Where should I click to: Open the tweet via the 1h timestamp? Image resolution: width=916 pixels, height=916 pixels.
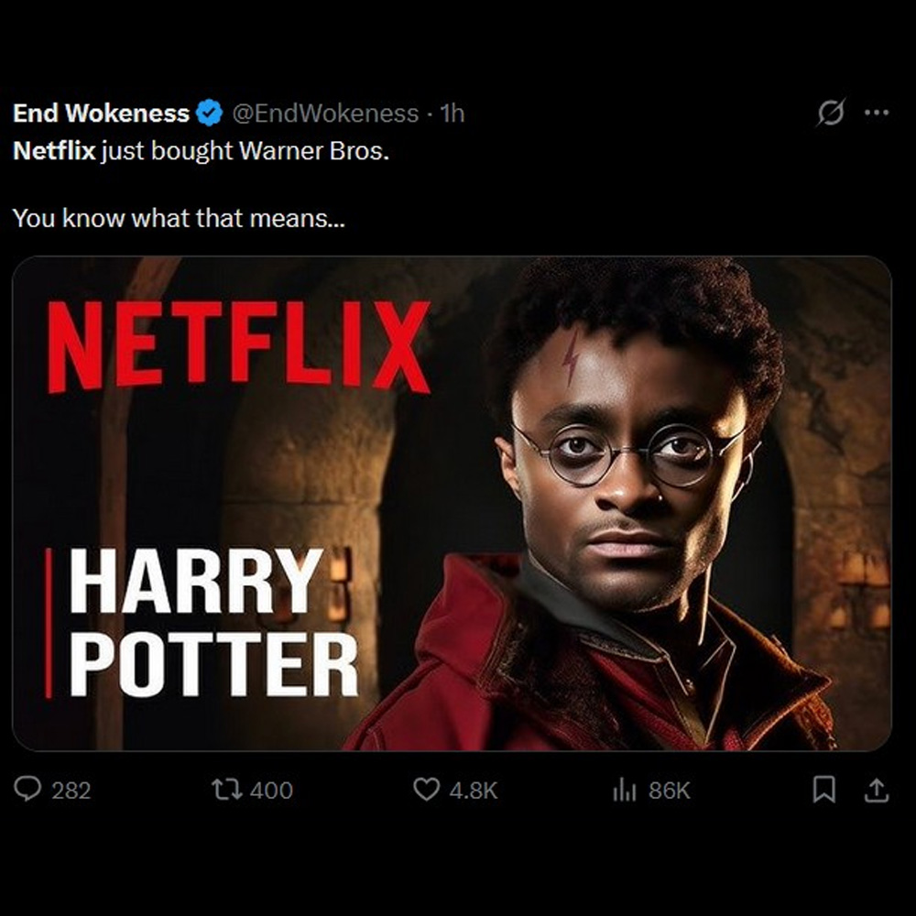click(x=453, y=114)
